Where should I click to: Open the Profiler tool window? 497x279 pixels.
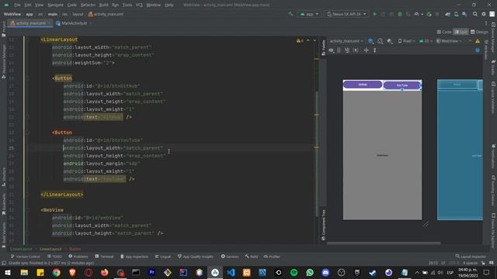click(x=272, y=257)
